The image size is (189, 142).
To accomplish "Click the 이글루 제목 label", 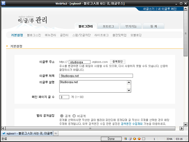I will pos(47,76).
